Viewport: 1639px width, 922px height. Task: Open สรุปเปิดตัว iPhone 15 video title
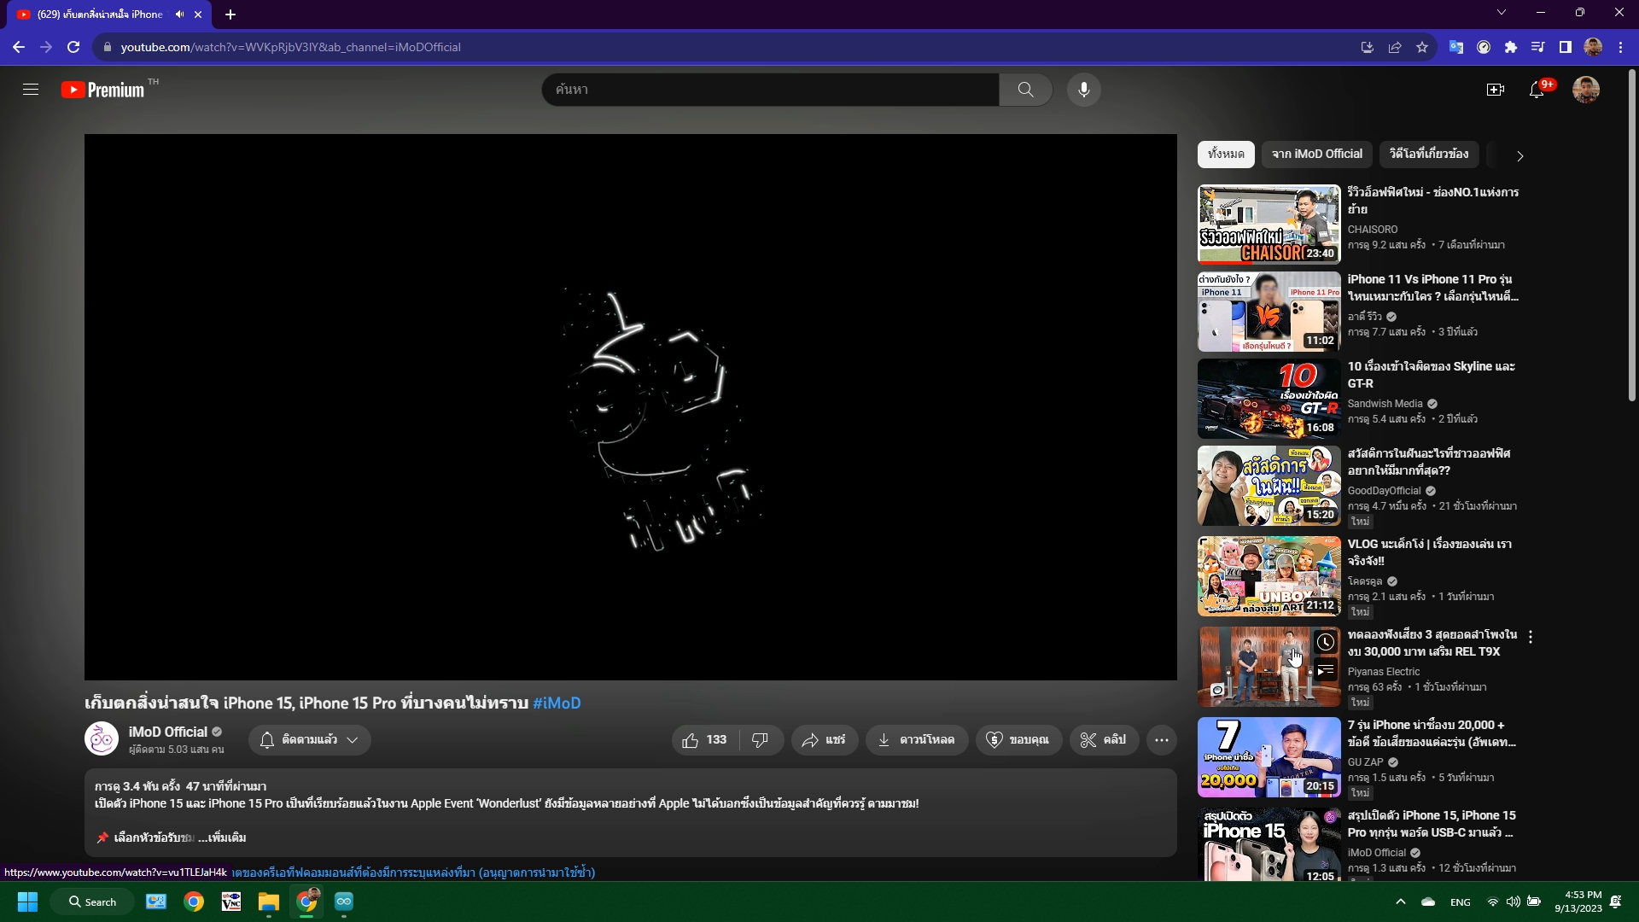click(x=1432, y=824)
